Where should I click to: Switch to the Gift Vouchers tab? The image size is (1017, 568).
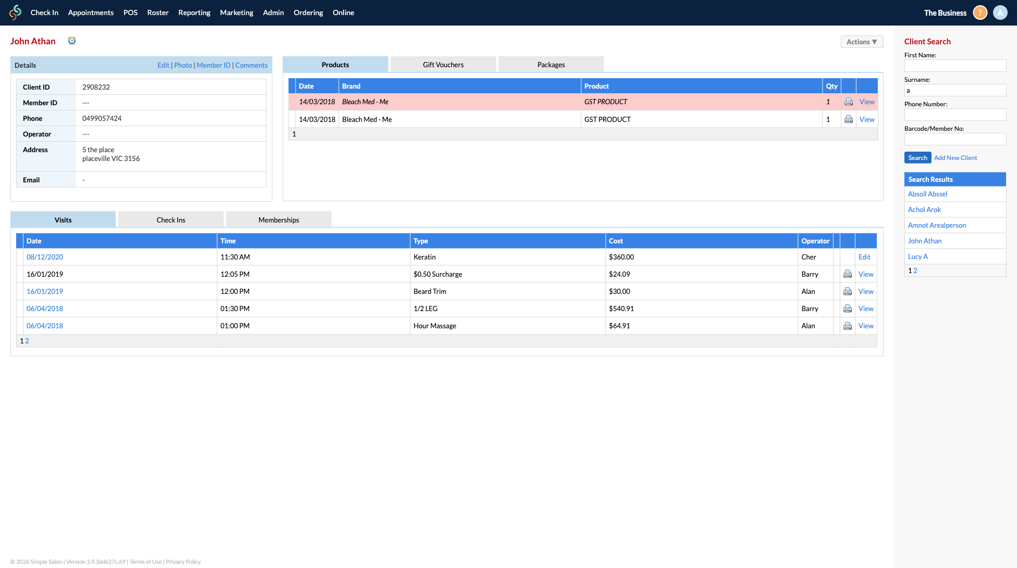pos(443,65)
